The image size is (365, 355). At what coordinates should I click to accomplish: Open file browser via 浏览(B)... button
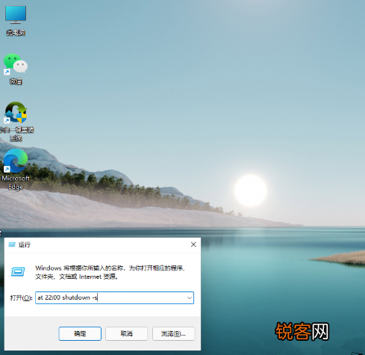click(173, 333)
